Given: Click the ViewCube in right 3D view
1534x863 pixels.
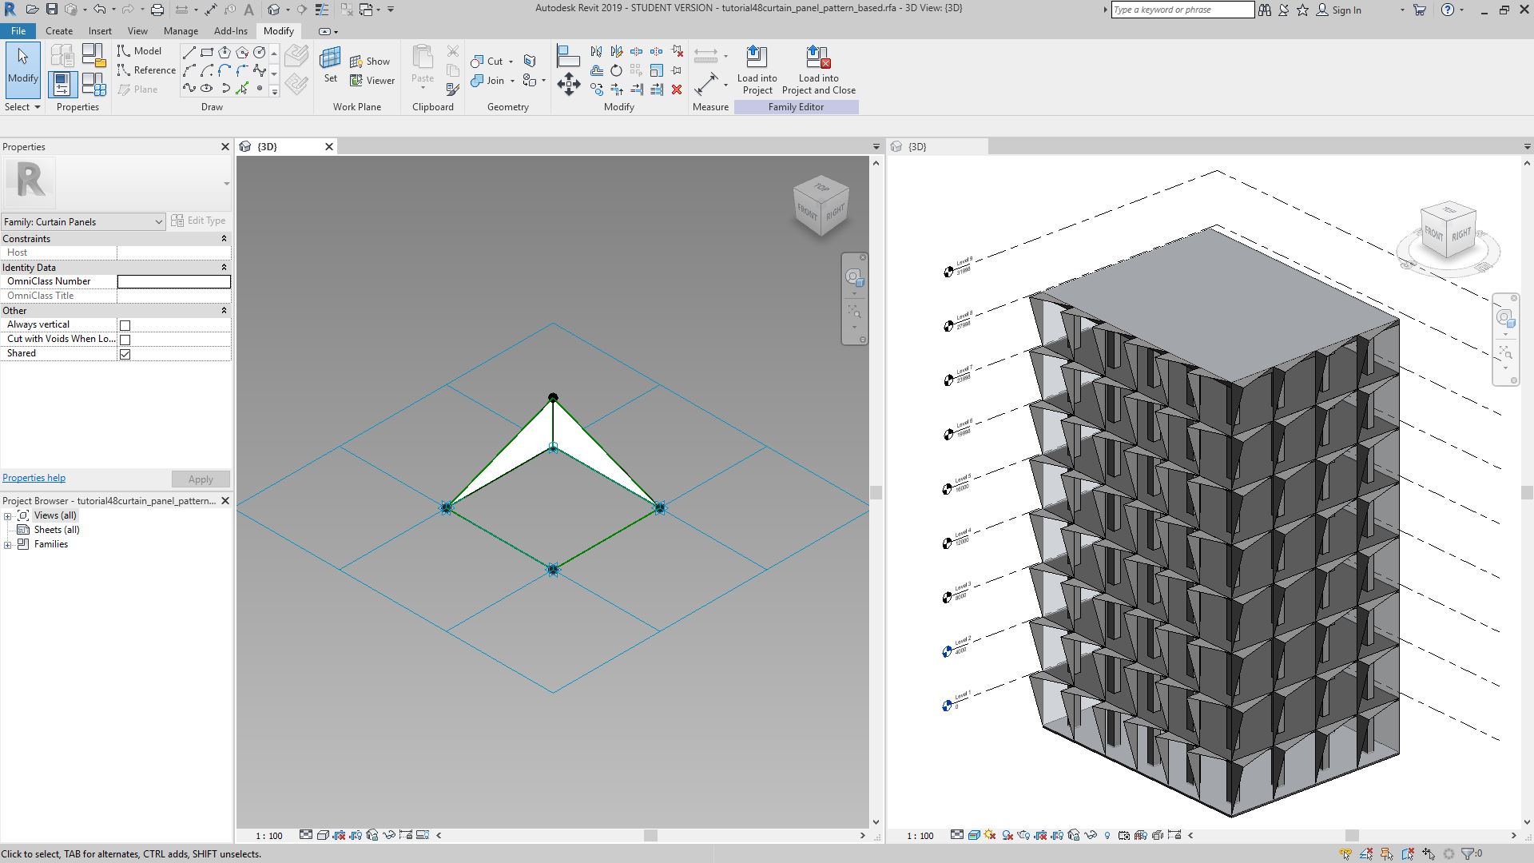Looking at the screenshot, I should [x=1448, y=233].
